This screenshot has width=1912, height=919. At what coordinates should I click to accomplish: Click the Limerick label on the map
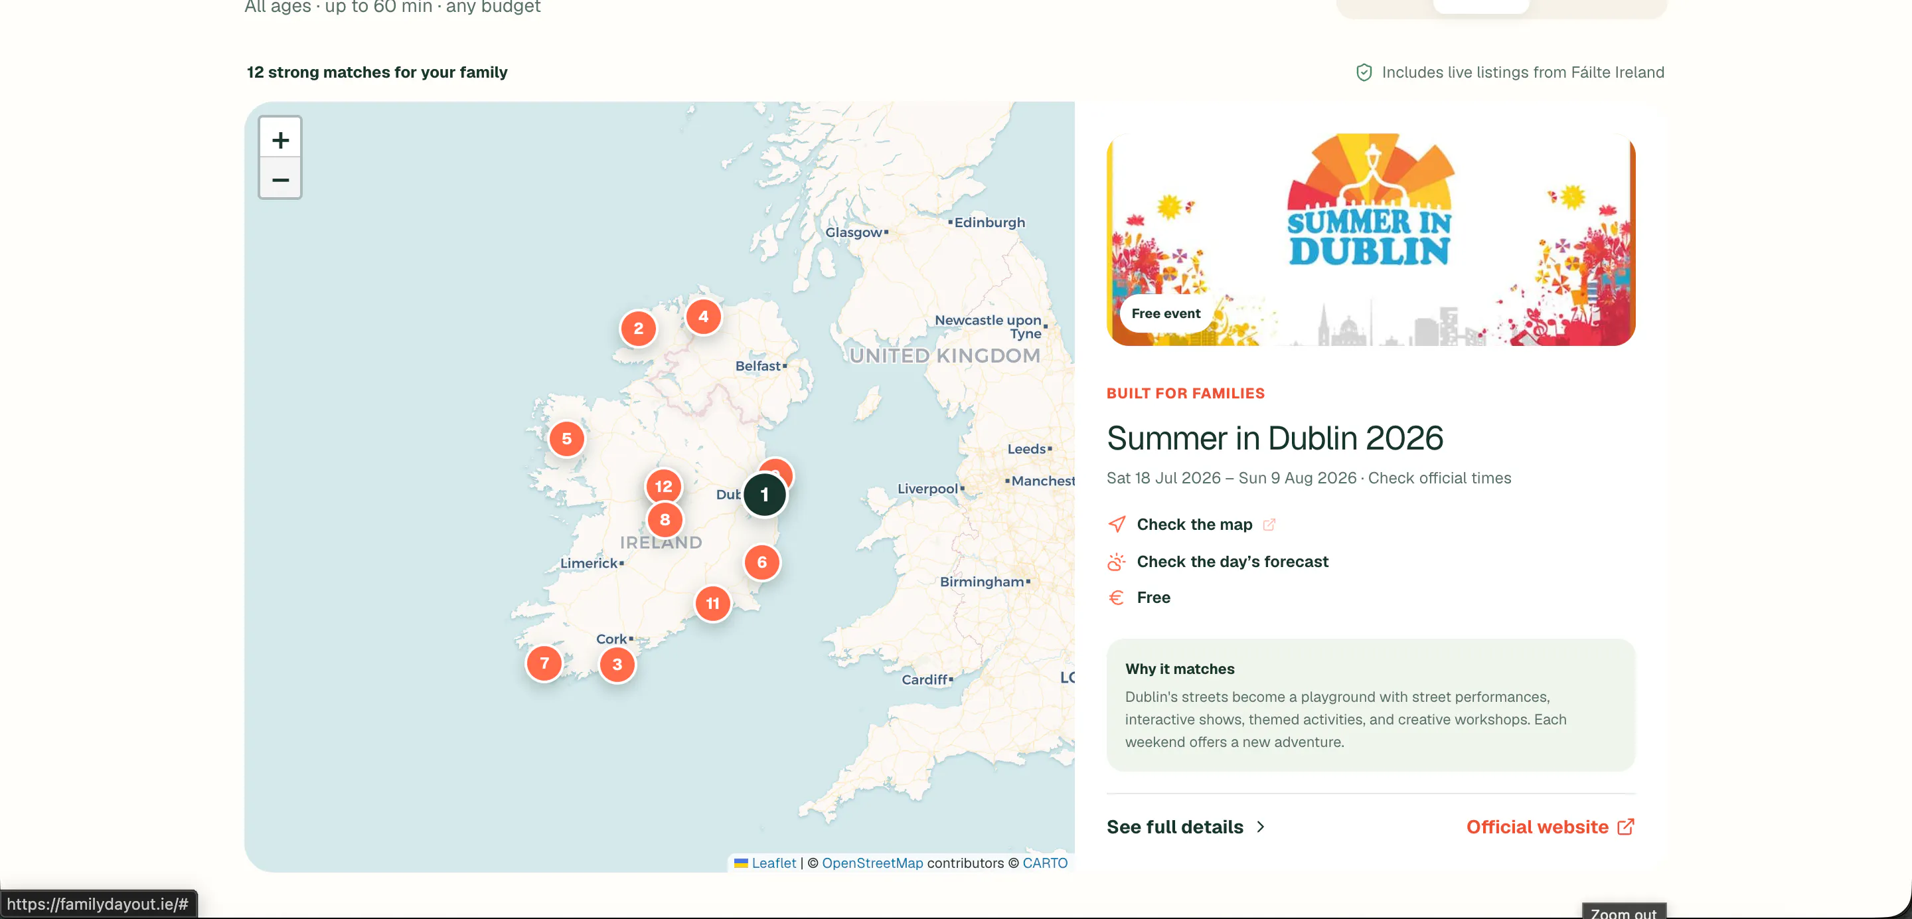pyautogui.click(x=589, y=564)
